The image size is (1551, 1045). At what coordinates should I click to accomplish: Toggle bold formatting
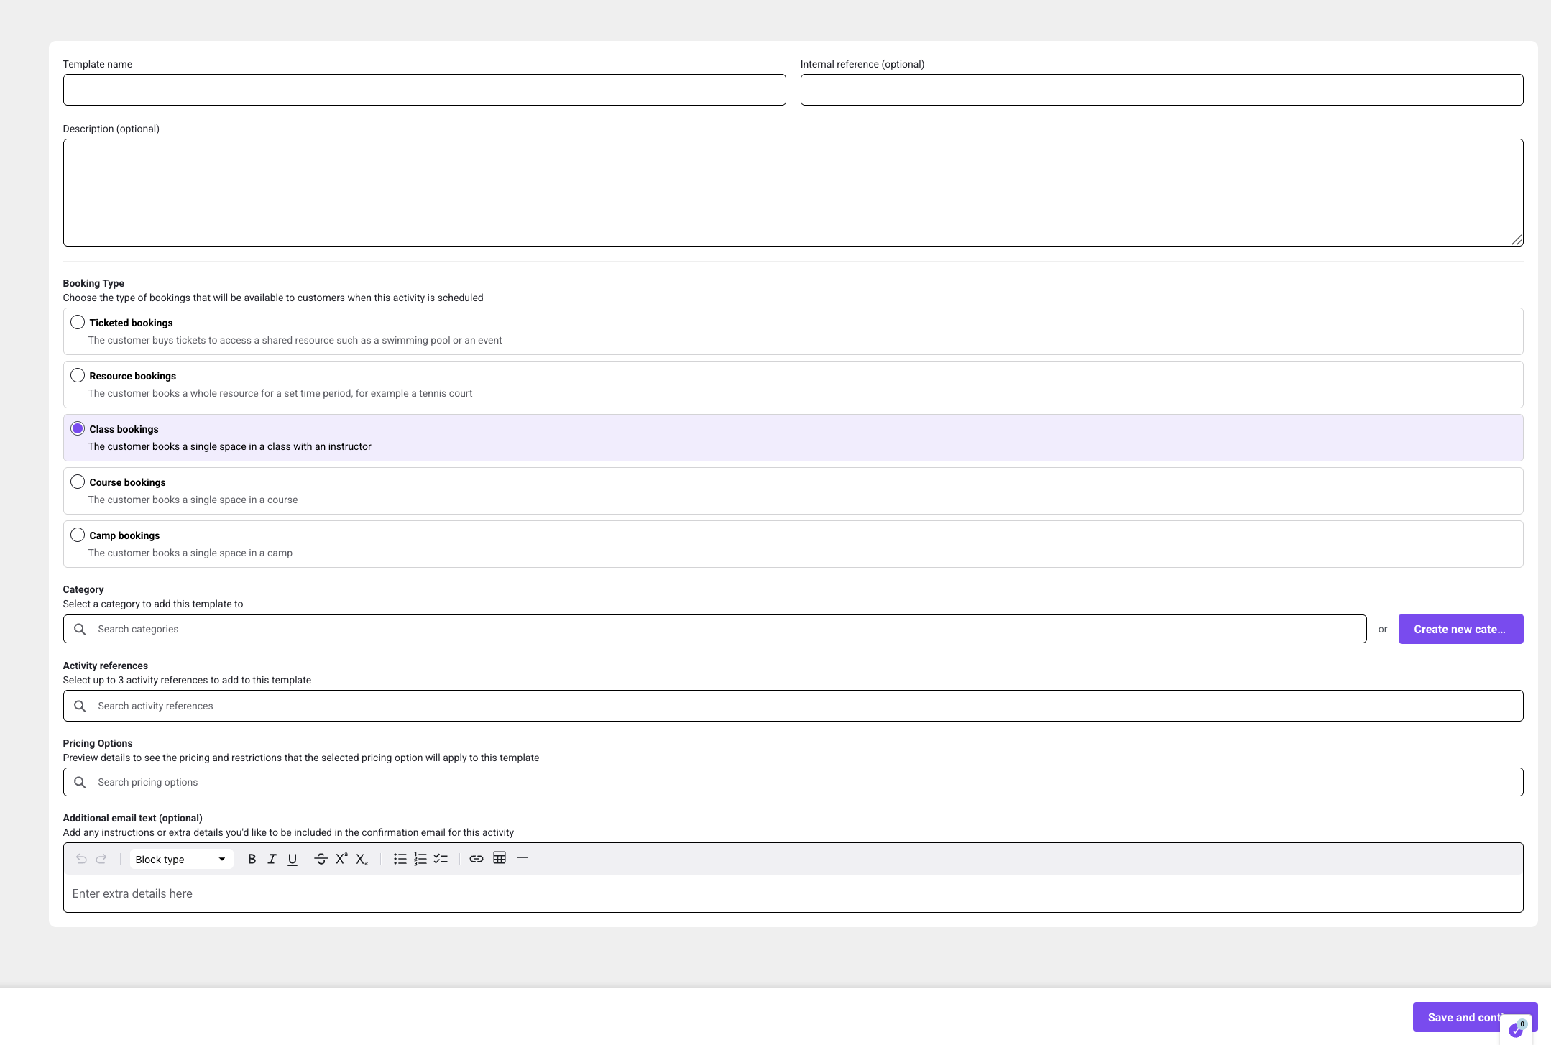pos(252,859)
